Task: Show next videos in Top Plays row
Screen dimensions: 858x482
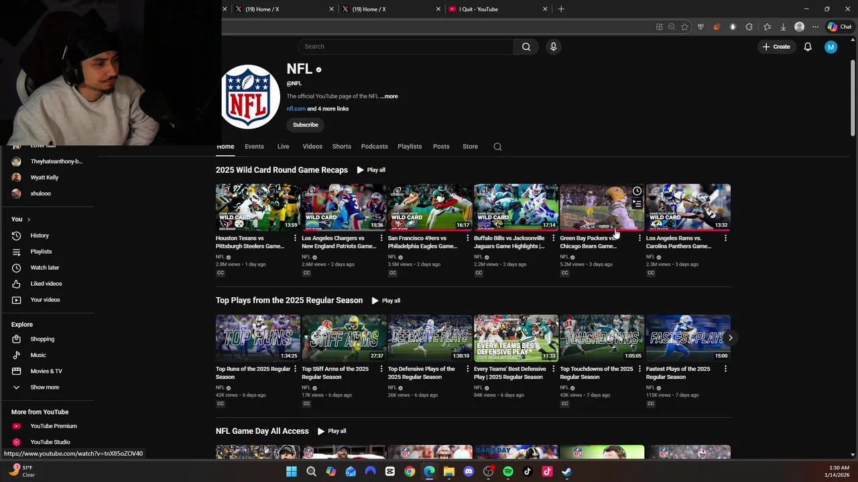Action: point(731,338)
